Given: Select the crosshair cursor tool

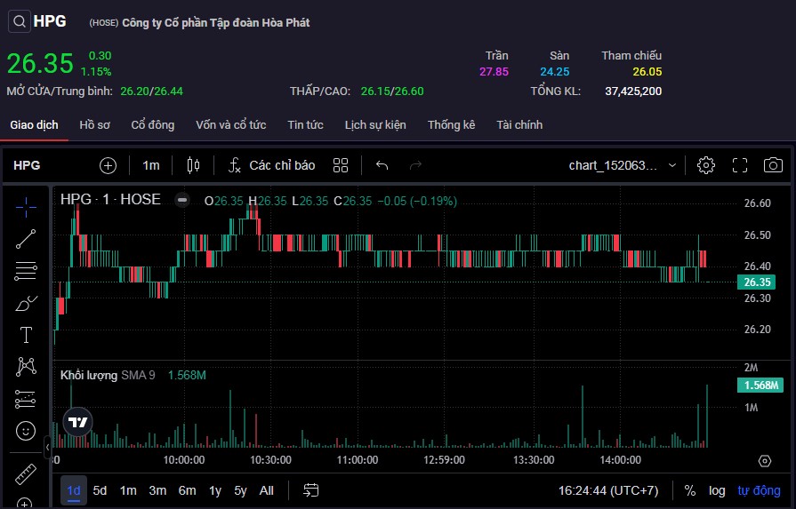Looking at the screenshot, I should [26, 207].
